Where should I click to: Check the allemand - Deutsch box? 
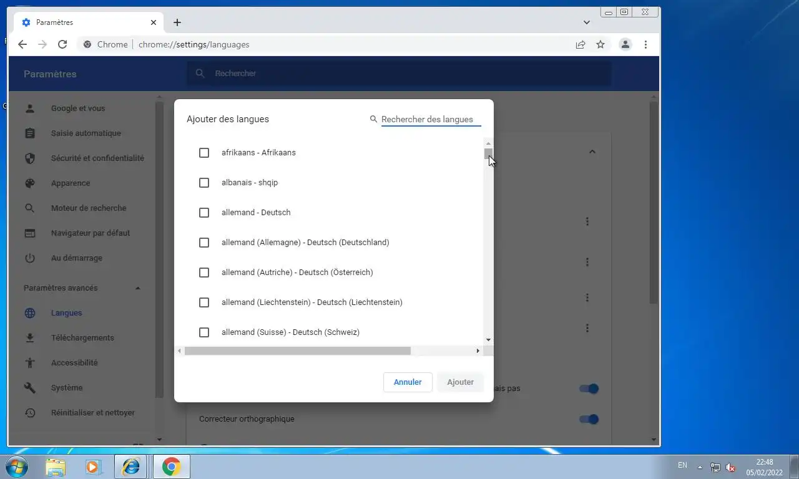click(x=204, y=213)
